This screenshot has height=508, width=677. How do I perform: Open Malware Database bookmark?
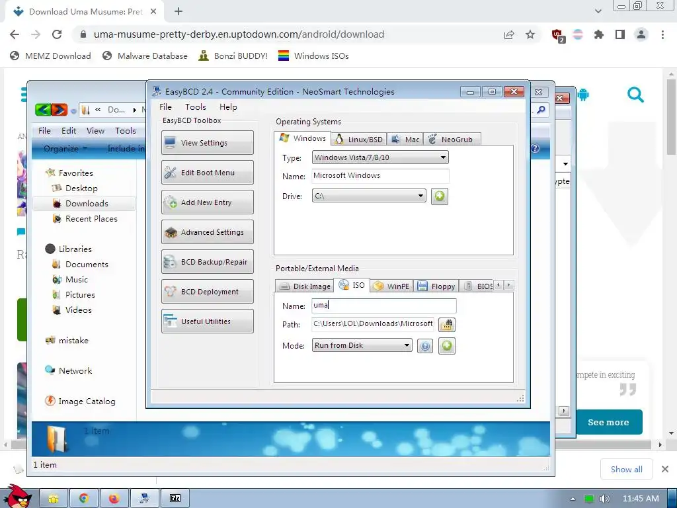click(x=145, y=56)
